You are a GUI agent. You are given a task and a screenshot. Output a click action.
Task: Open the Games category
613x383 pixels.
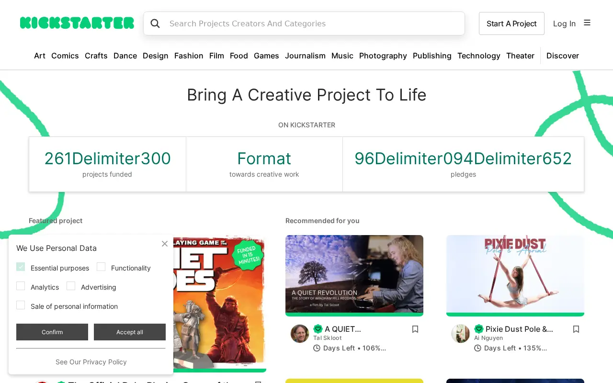pos(266,56)
